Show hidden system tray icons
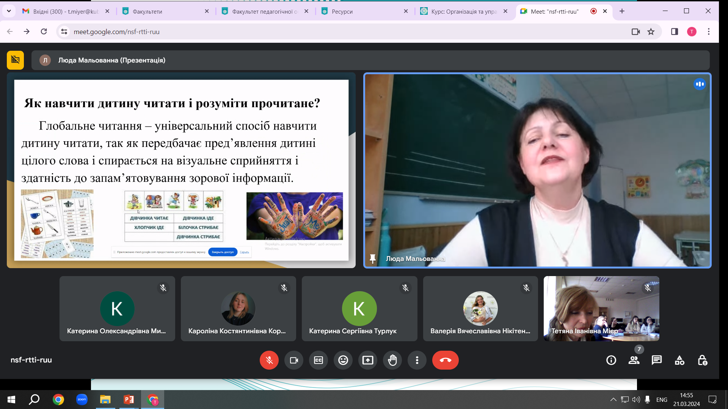This screenshot has width=728, height=409. (613, 400)
